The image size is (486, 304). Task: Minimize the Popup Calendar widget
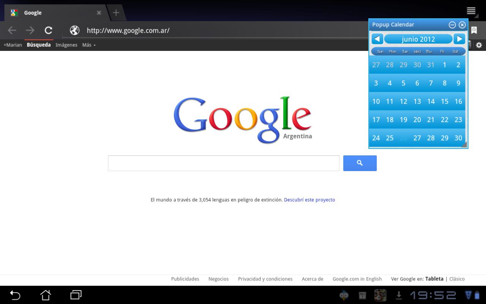coord(452,25)
